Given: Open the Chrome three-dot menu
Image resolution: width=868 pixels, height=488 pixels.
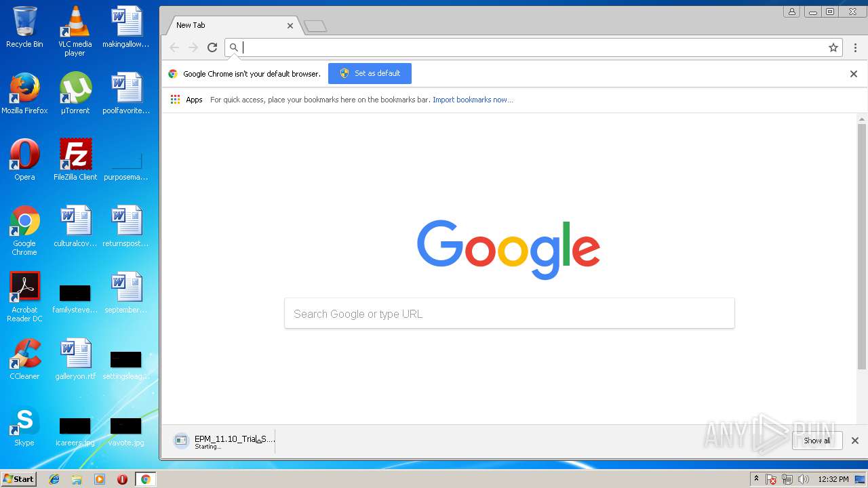Looking at the screenshot, I should 855,47.
